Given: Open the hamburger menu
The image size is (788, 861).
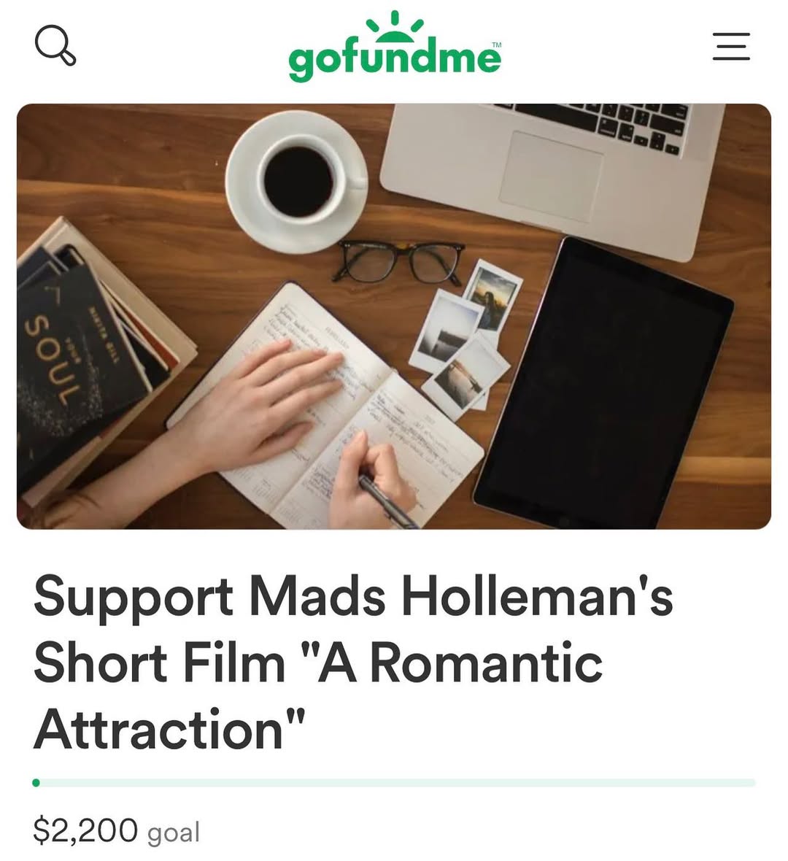Looking at the screenshot, I should [x=731, y=46].
